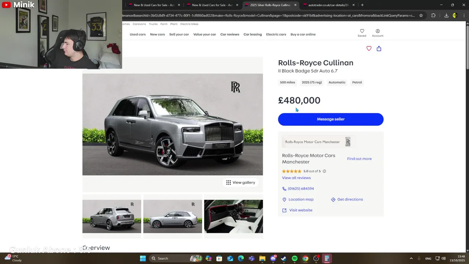Open OBS Studio from taskbar
Screen dimensions: 469x264
click(316, 258)
